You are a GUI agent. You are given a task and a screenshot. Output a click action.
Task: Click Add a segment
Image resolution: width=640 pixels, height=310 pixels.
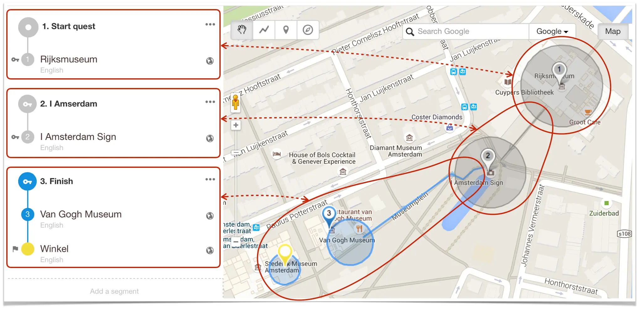point(114,291)
